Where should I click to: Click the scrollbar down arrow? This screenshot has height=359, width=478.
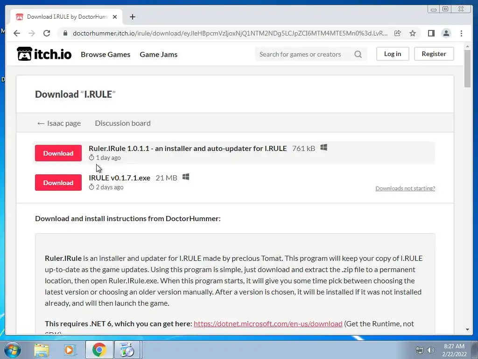(467, 330)
